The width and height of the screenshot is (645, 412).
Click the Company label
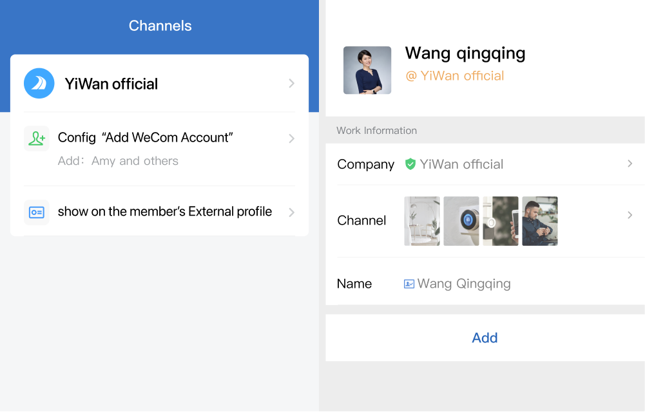coord(366,164)
